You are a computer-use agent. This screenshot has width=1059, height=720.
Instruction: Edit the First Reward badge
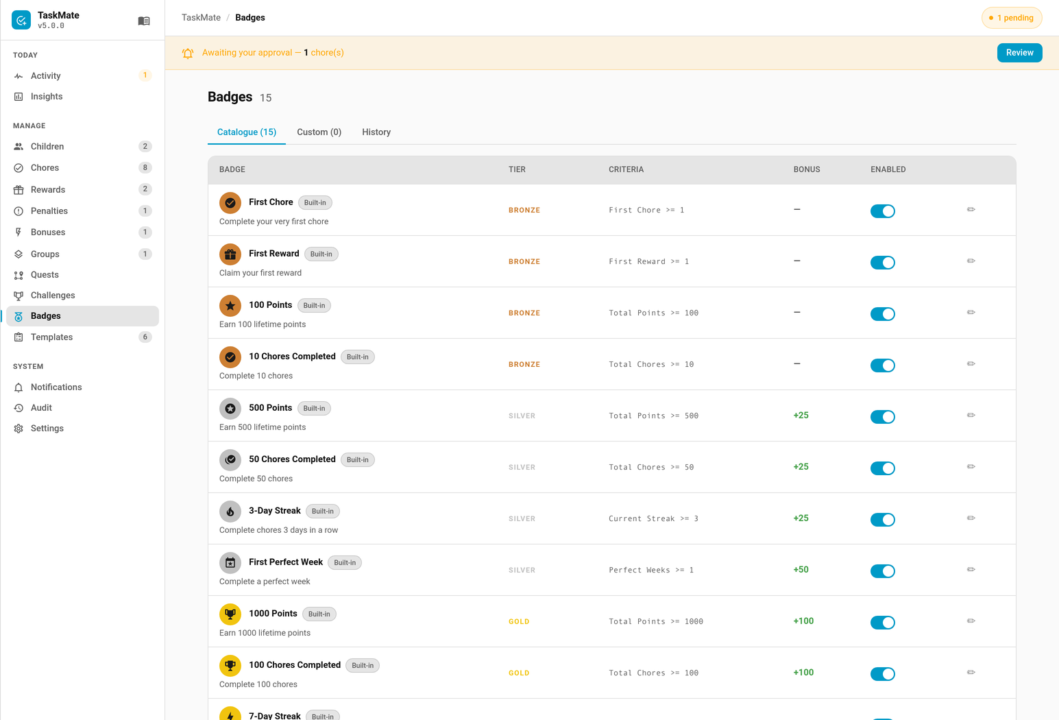tap(971, 261)
